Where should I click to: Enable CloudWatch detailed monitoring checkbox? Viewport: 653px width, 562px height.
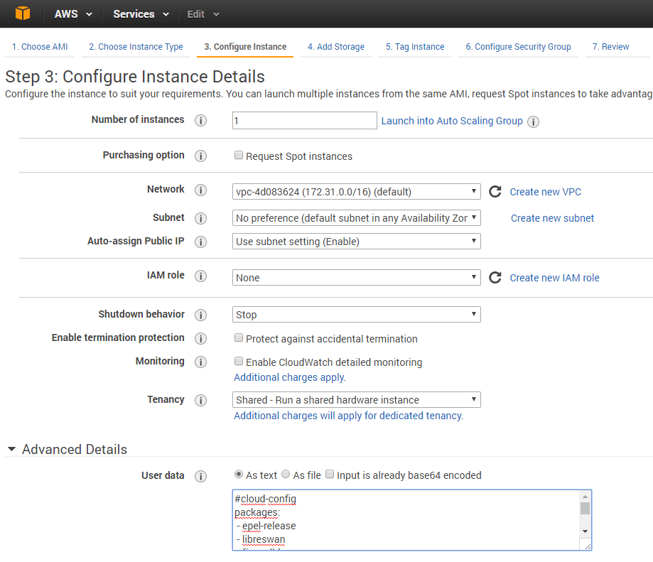tap(239, 361)
